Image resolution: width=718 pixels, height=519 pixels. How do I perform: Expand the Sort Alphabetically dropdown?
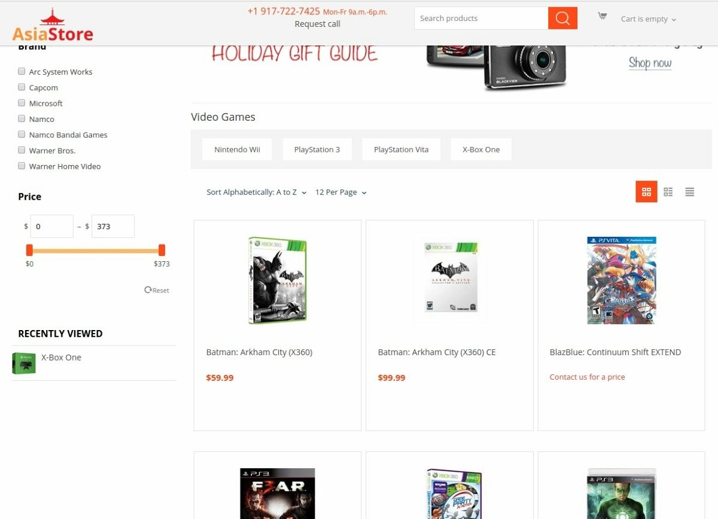click(257, 193)
